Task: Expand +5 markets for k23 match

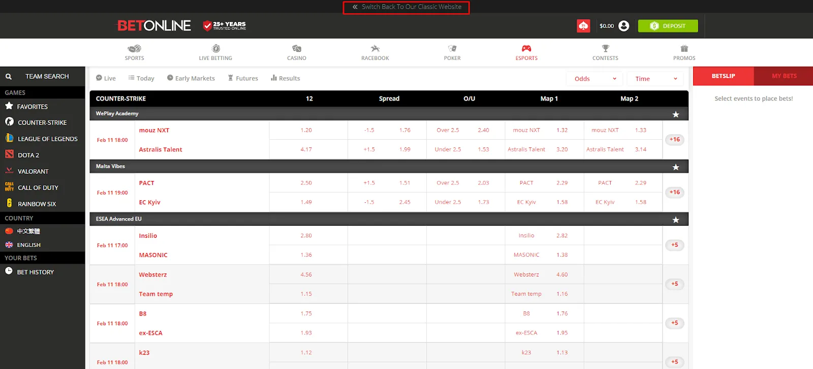Action: (x=674, y=362)
